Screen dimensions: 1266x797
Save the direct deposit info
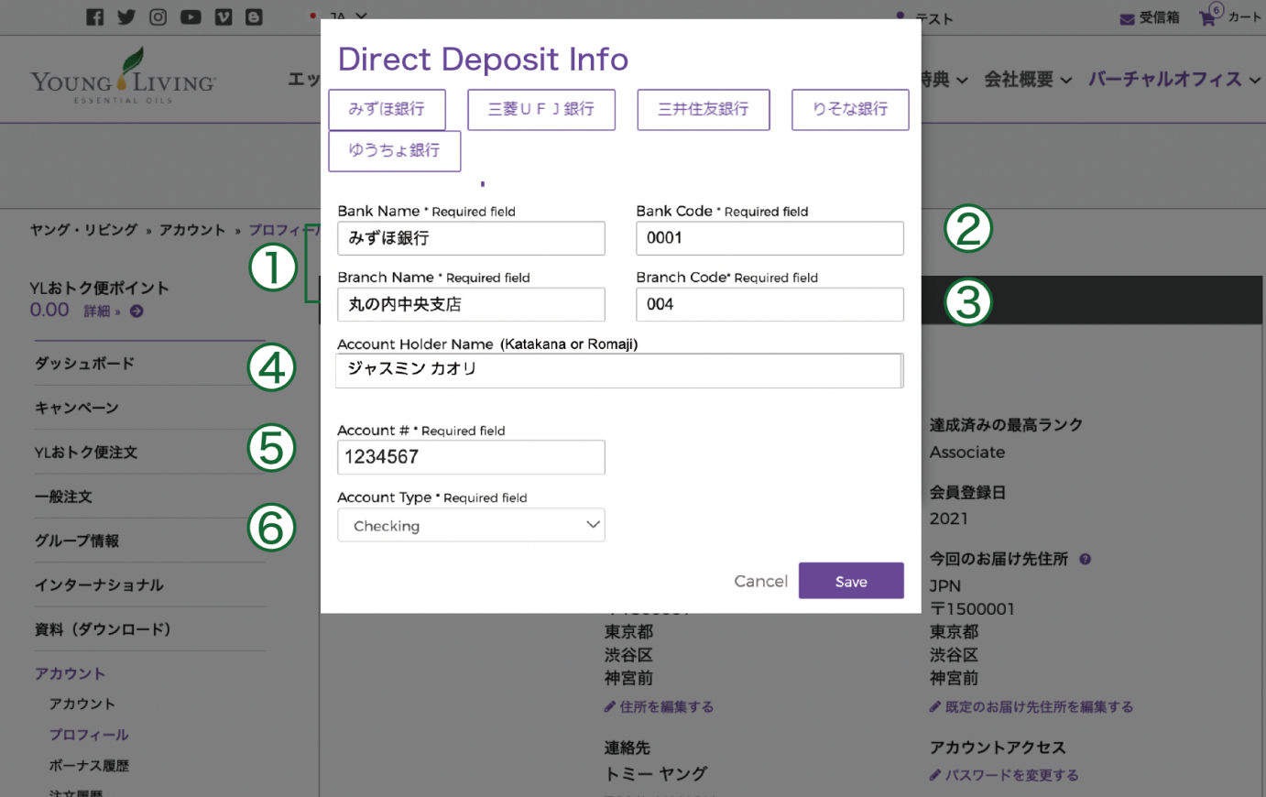(x=850, y=581)
